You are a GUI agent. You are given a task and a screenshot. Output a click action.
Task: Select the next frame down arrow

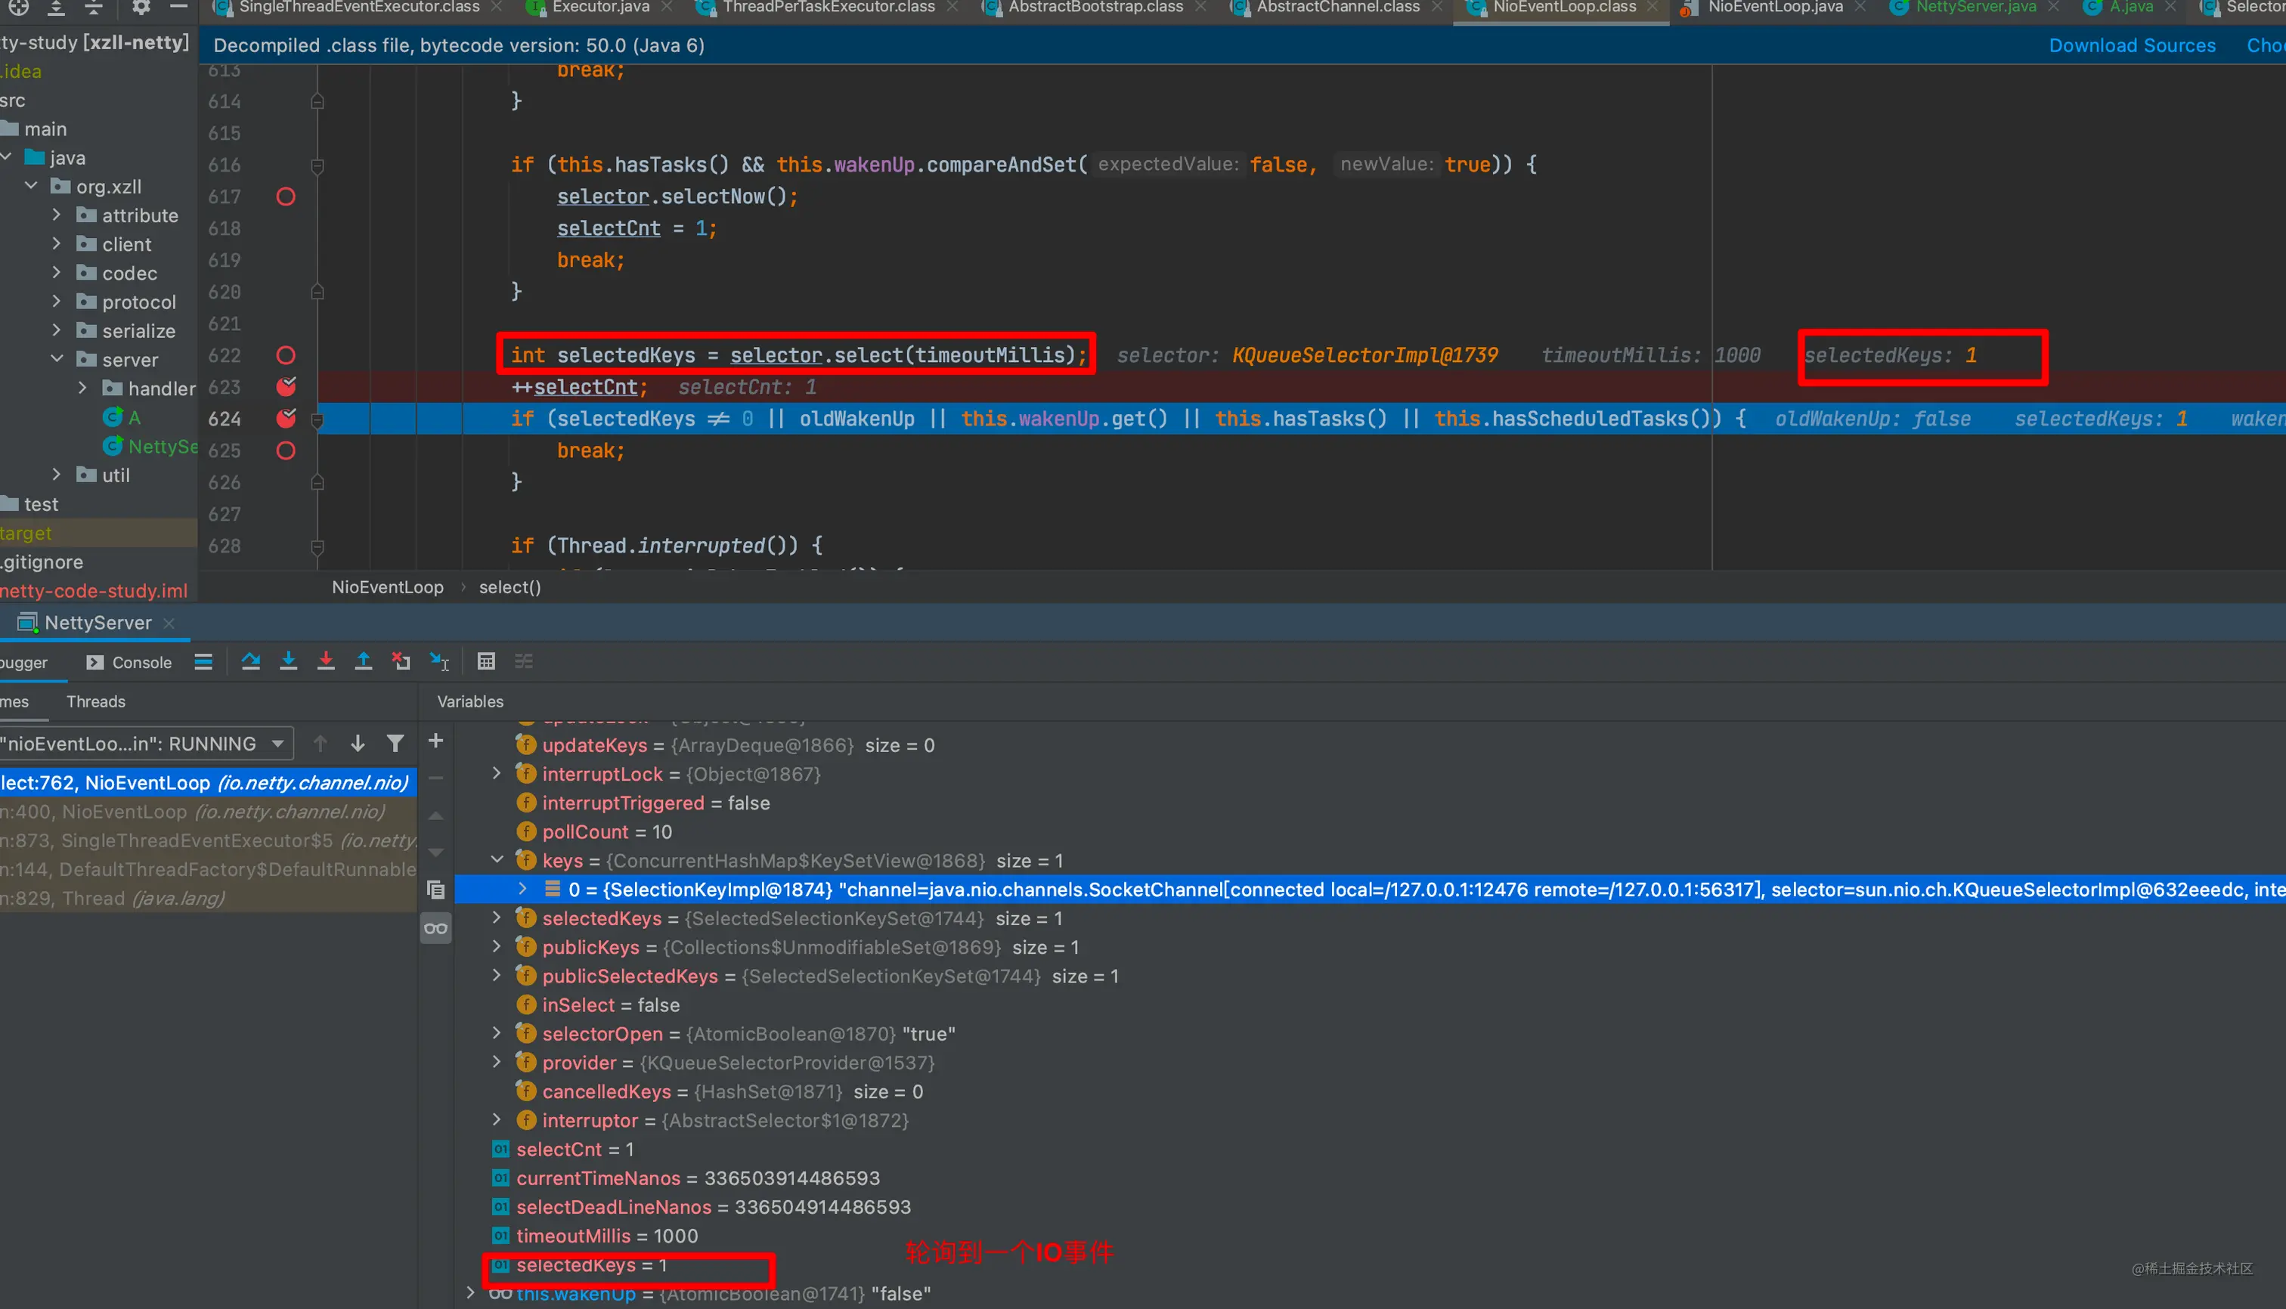click(358, 744)
